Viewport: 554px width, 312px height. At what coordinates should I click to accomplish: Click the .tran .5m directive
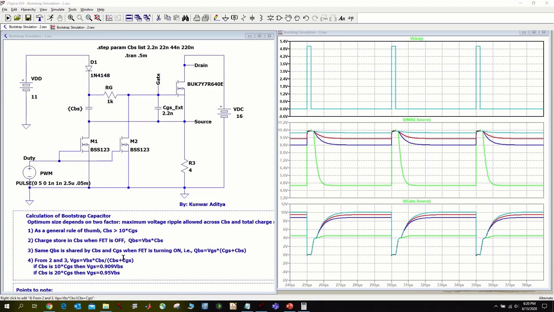(136, 55)
